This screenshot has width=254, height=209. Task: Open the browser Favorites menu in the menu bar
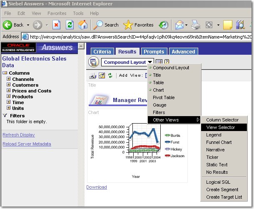click(57, 13)
